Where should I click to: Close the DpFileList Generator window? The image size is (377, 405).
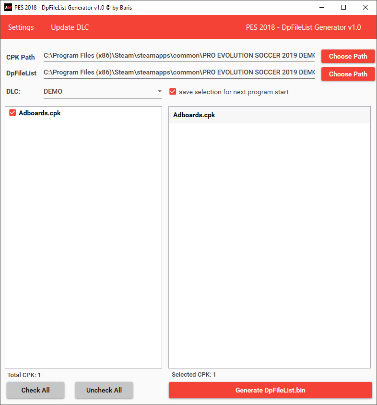pyautogui.click(x=365, y=7)
